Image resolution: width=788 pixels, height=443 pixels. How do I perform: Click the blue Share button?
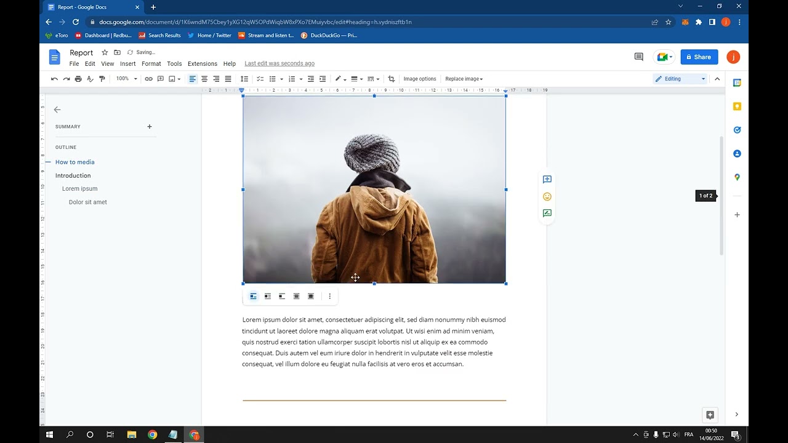(x=699, y=57)
